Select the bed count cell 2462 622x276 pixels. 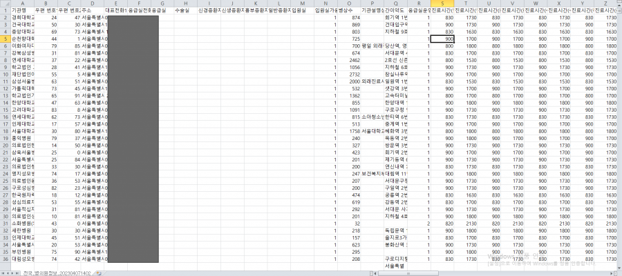pyautogui.click(x=349, y=60)
